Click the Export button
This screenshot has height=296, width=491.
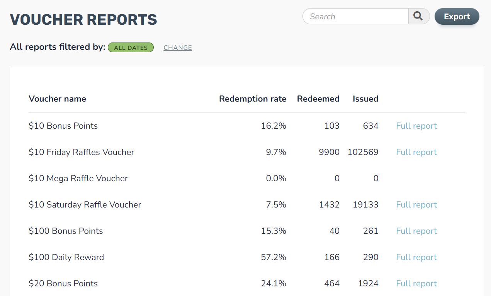coord(457,16)
